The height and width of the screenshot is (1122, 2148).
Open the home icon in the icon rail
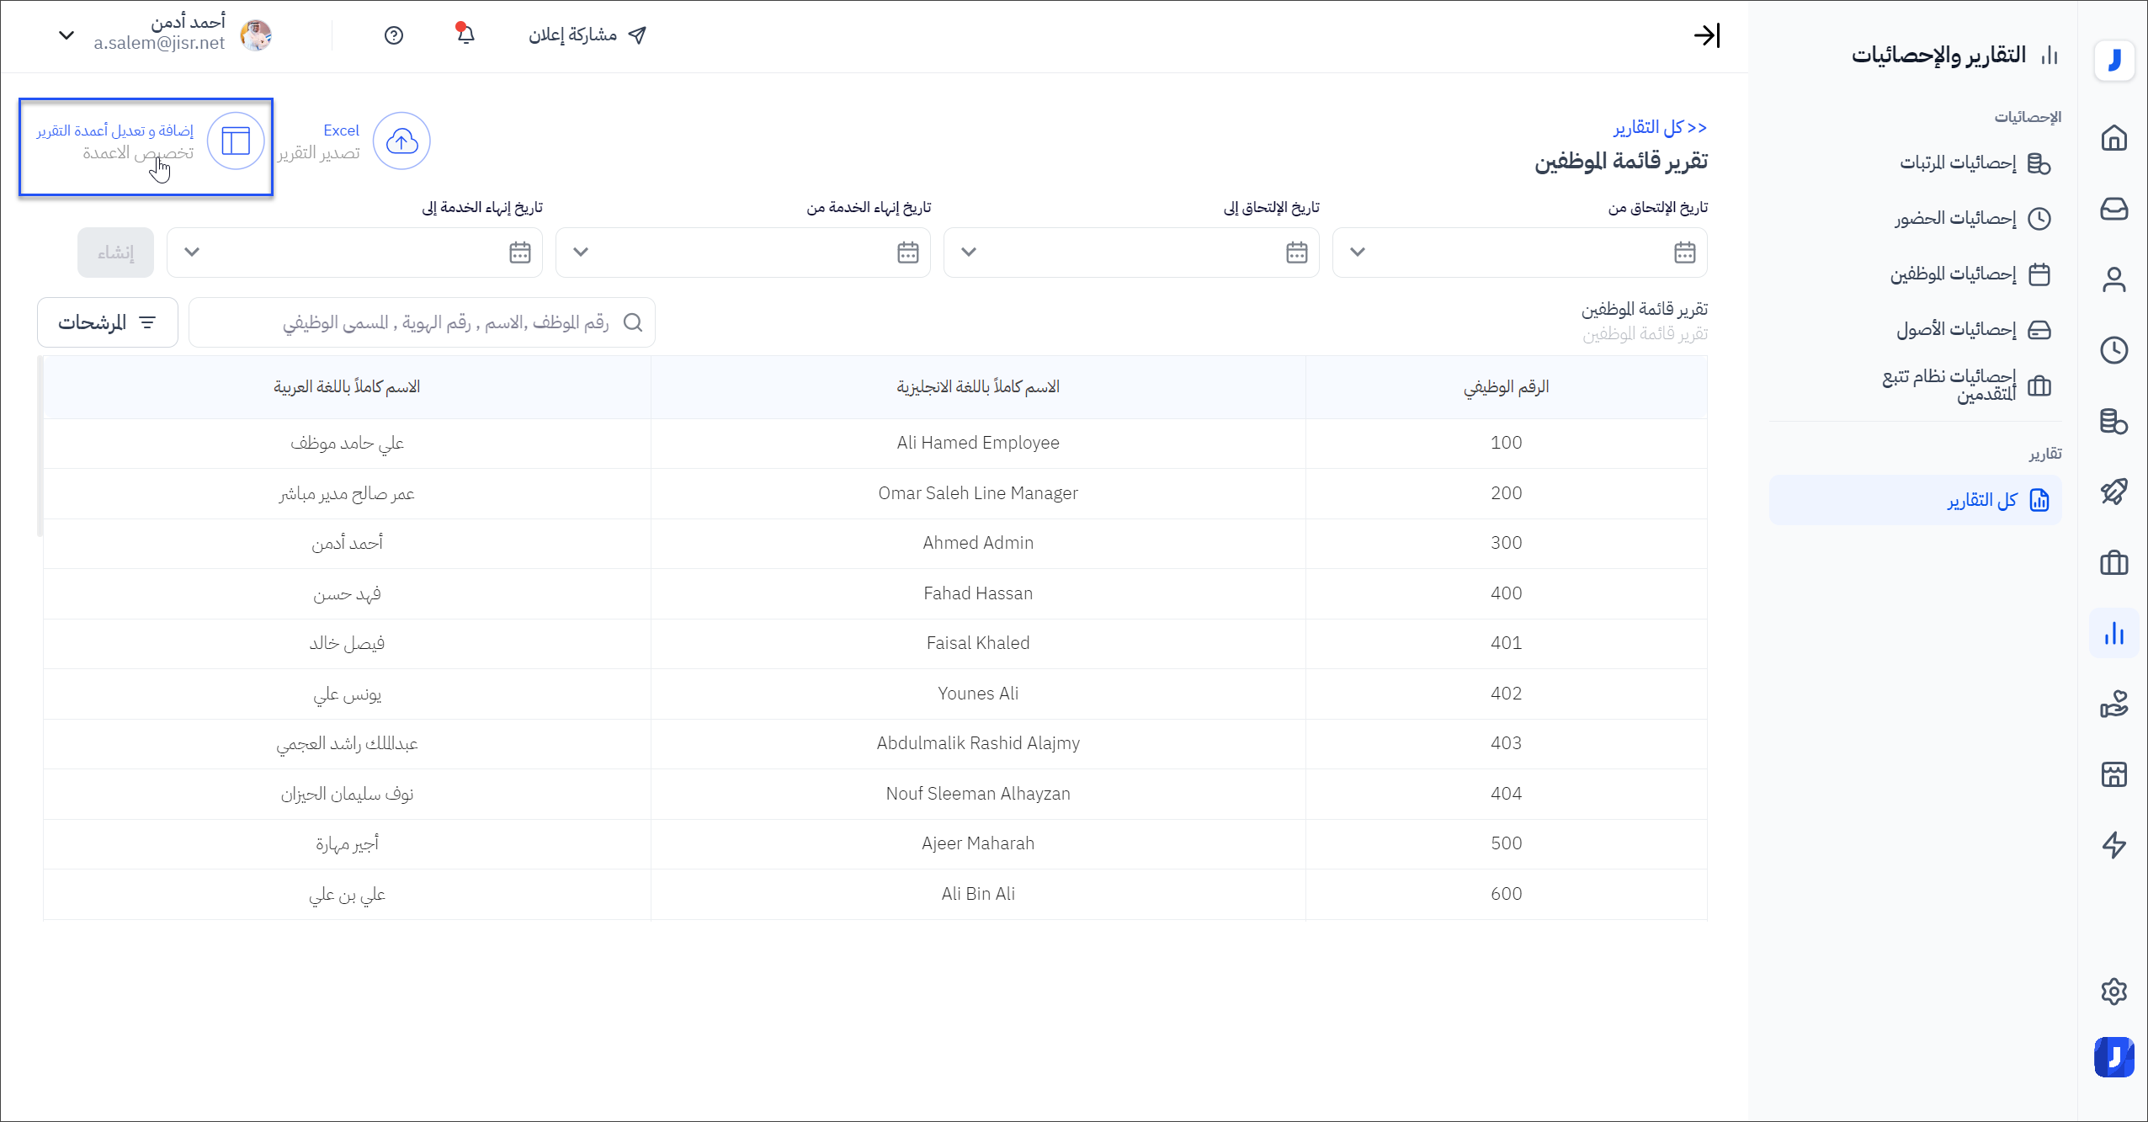[x=2113, y=138]
